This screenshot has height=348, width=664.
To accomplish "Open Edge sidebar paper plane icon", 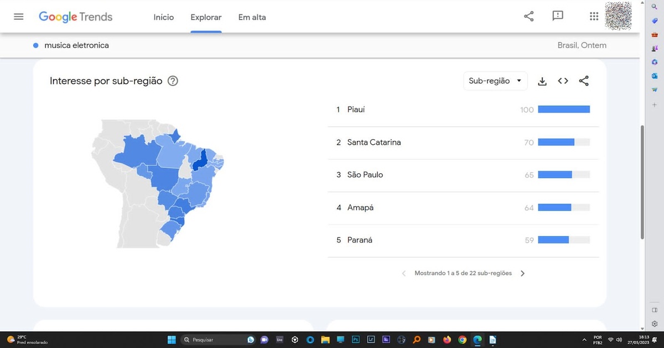I will [x=655, y=89].
